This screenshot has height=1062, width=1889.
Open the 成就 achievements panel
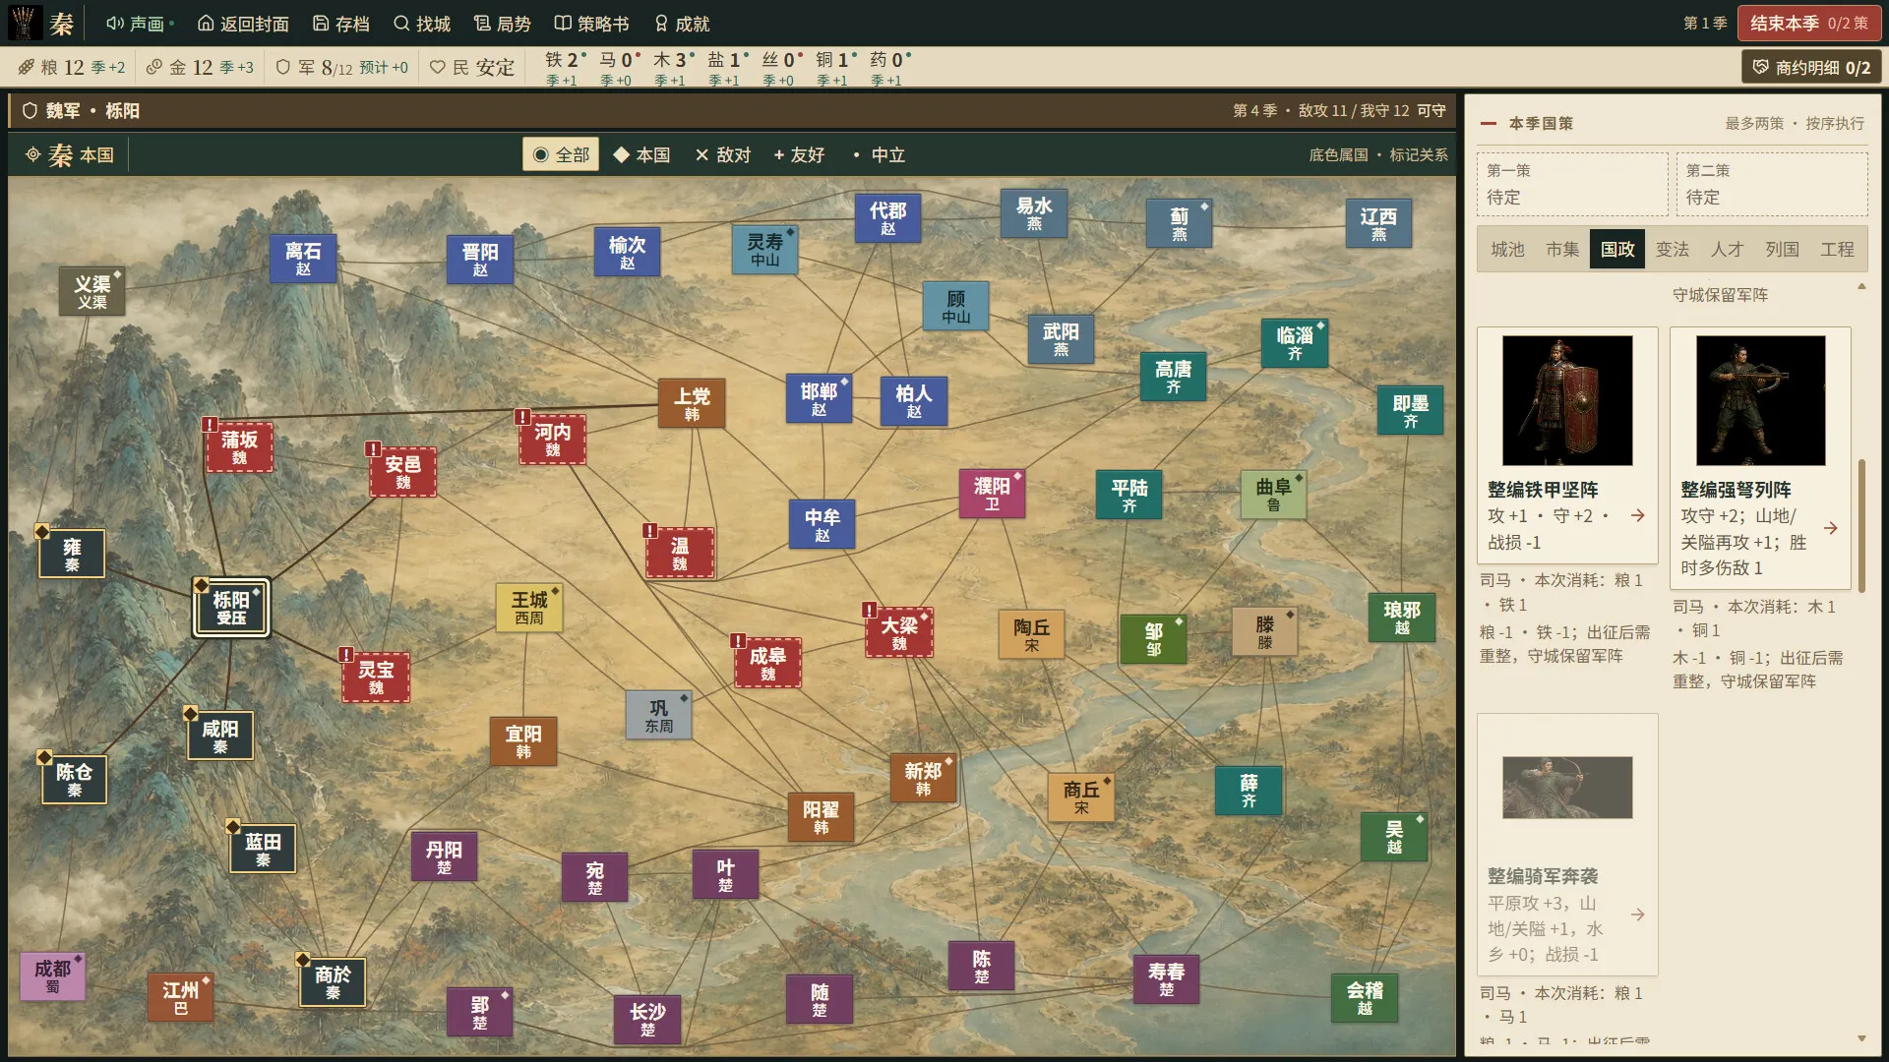(x=682, y=23)
